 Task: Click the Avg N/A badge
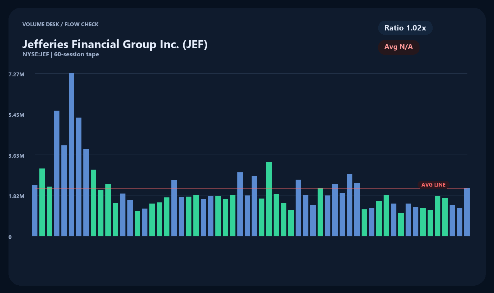coord(399,47)
